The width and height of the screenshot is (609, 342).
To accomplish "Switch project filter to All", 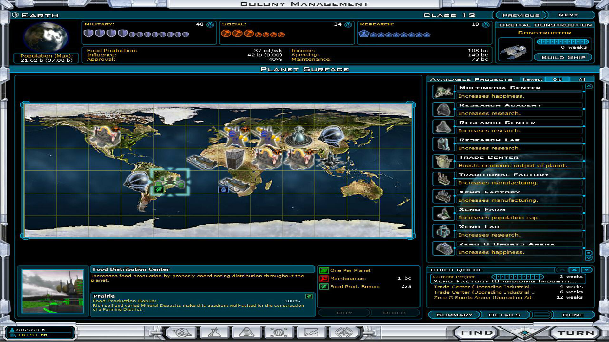I will point(582,79).
